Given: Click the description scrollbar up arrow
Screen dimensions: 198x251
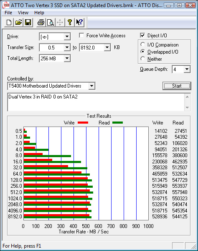Looking at the screenshot, I should coord(187,97).
